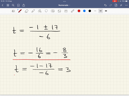The height and width of the screenshot is (96, 129).
Task: Bookmark this page
Action: coord(18,5)
